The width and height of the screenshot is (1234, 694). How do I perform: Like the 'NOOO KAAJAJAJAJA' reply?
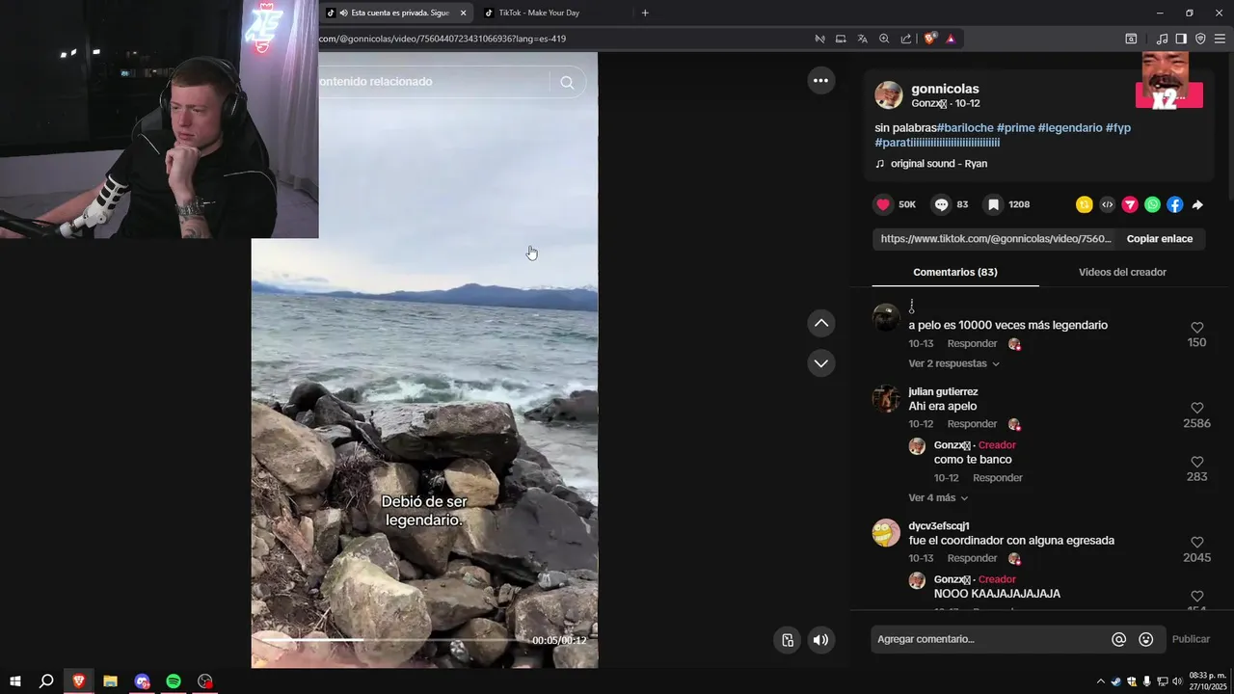point(1197,597)
